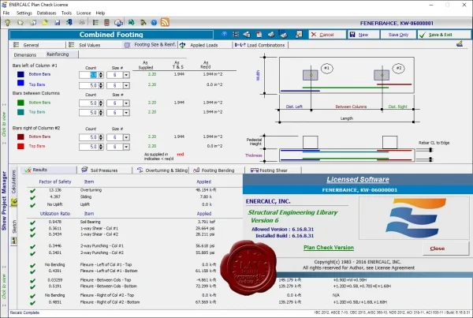473x318 pixels.
Task: Click the printer icon in module header
Action: click(271, 35)
